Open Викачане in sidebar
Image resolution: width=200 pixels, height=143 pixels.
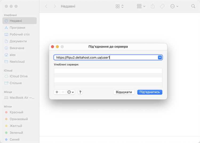[19, 48]
